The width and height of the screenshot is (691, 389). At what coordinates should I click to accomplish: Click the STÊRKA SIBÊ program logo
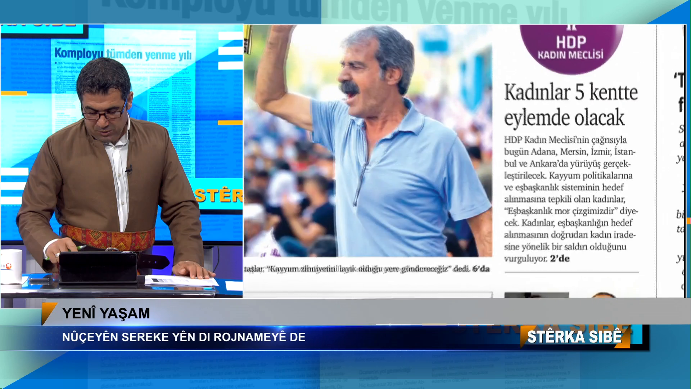574,337
